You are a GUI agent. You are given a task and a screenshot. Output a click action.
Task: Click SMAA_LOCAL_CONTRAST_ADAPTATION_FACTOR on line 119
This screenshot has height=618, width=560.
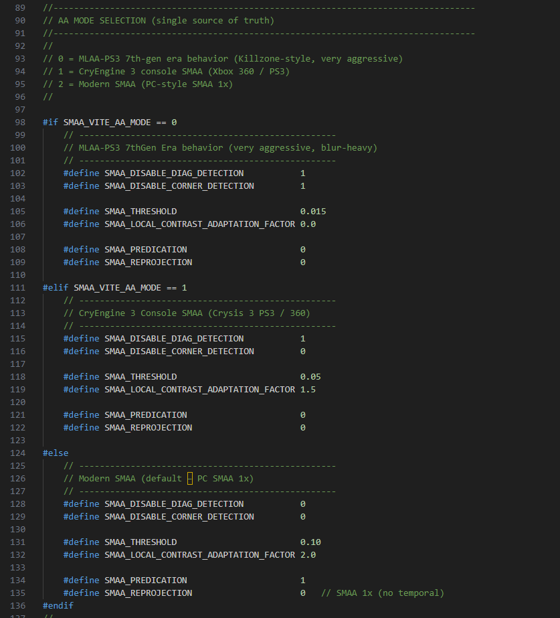click(199, 390)
